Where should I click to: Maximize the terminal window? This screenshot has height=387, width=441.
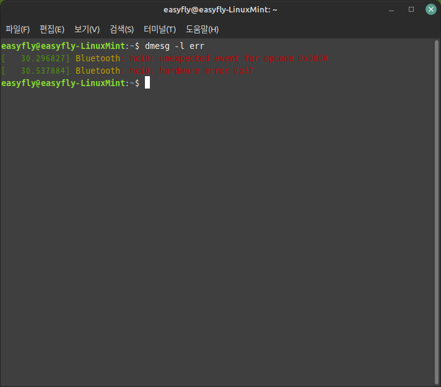pos(411,9)
